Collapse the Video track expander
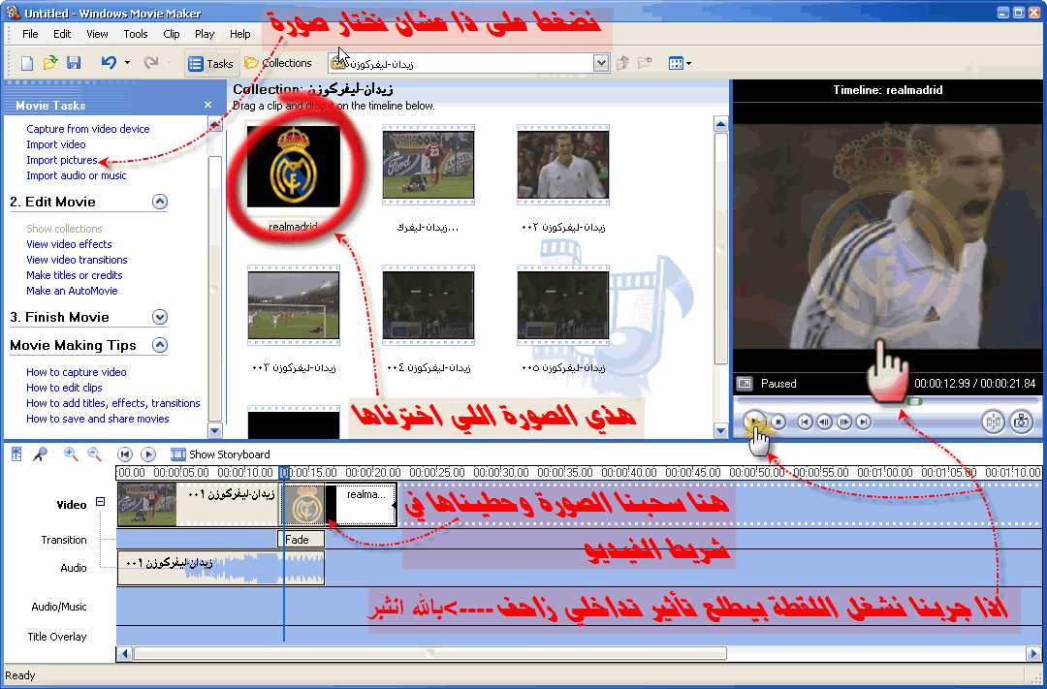 click(x=100, y=501)
